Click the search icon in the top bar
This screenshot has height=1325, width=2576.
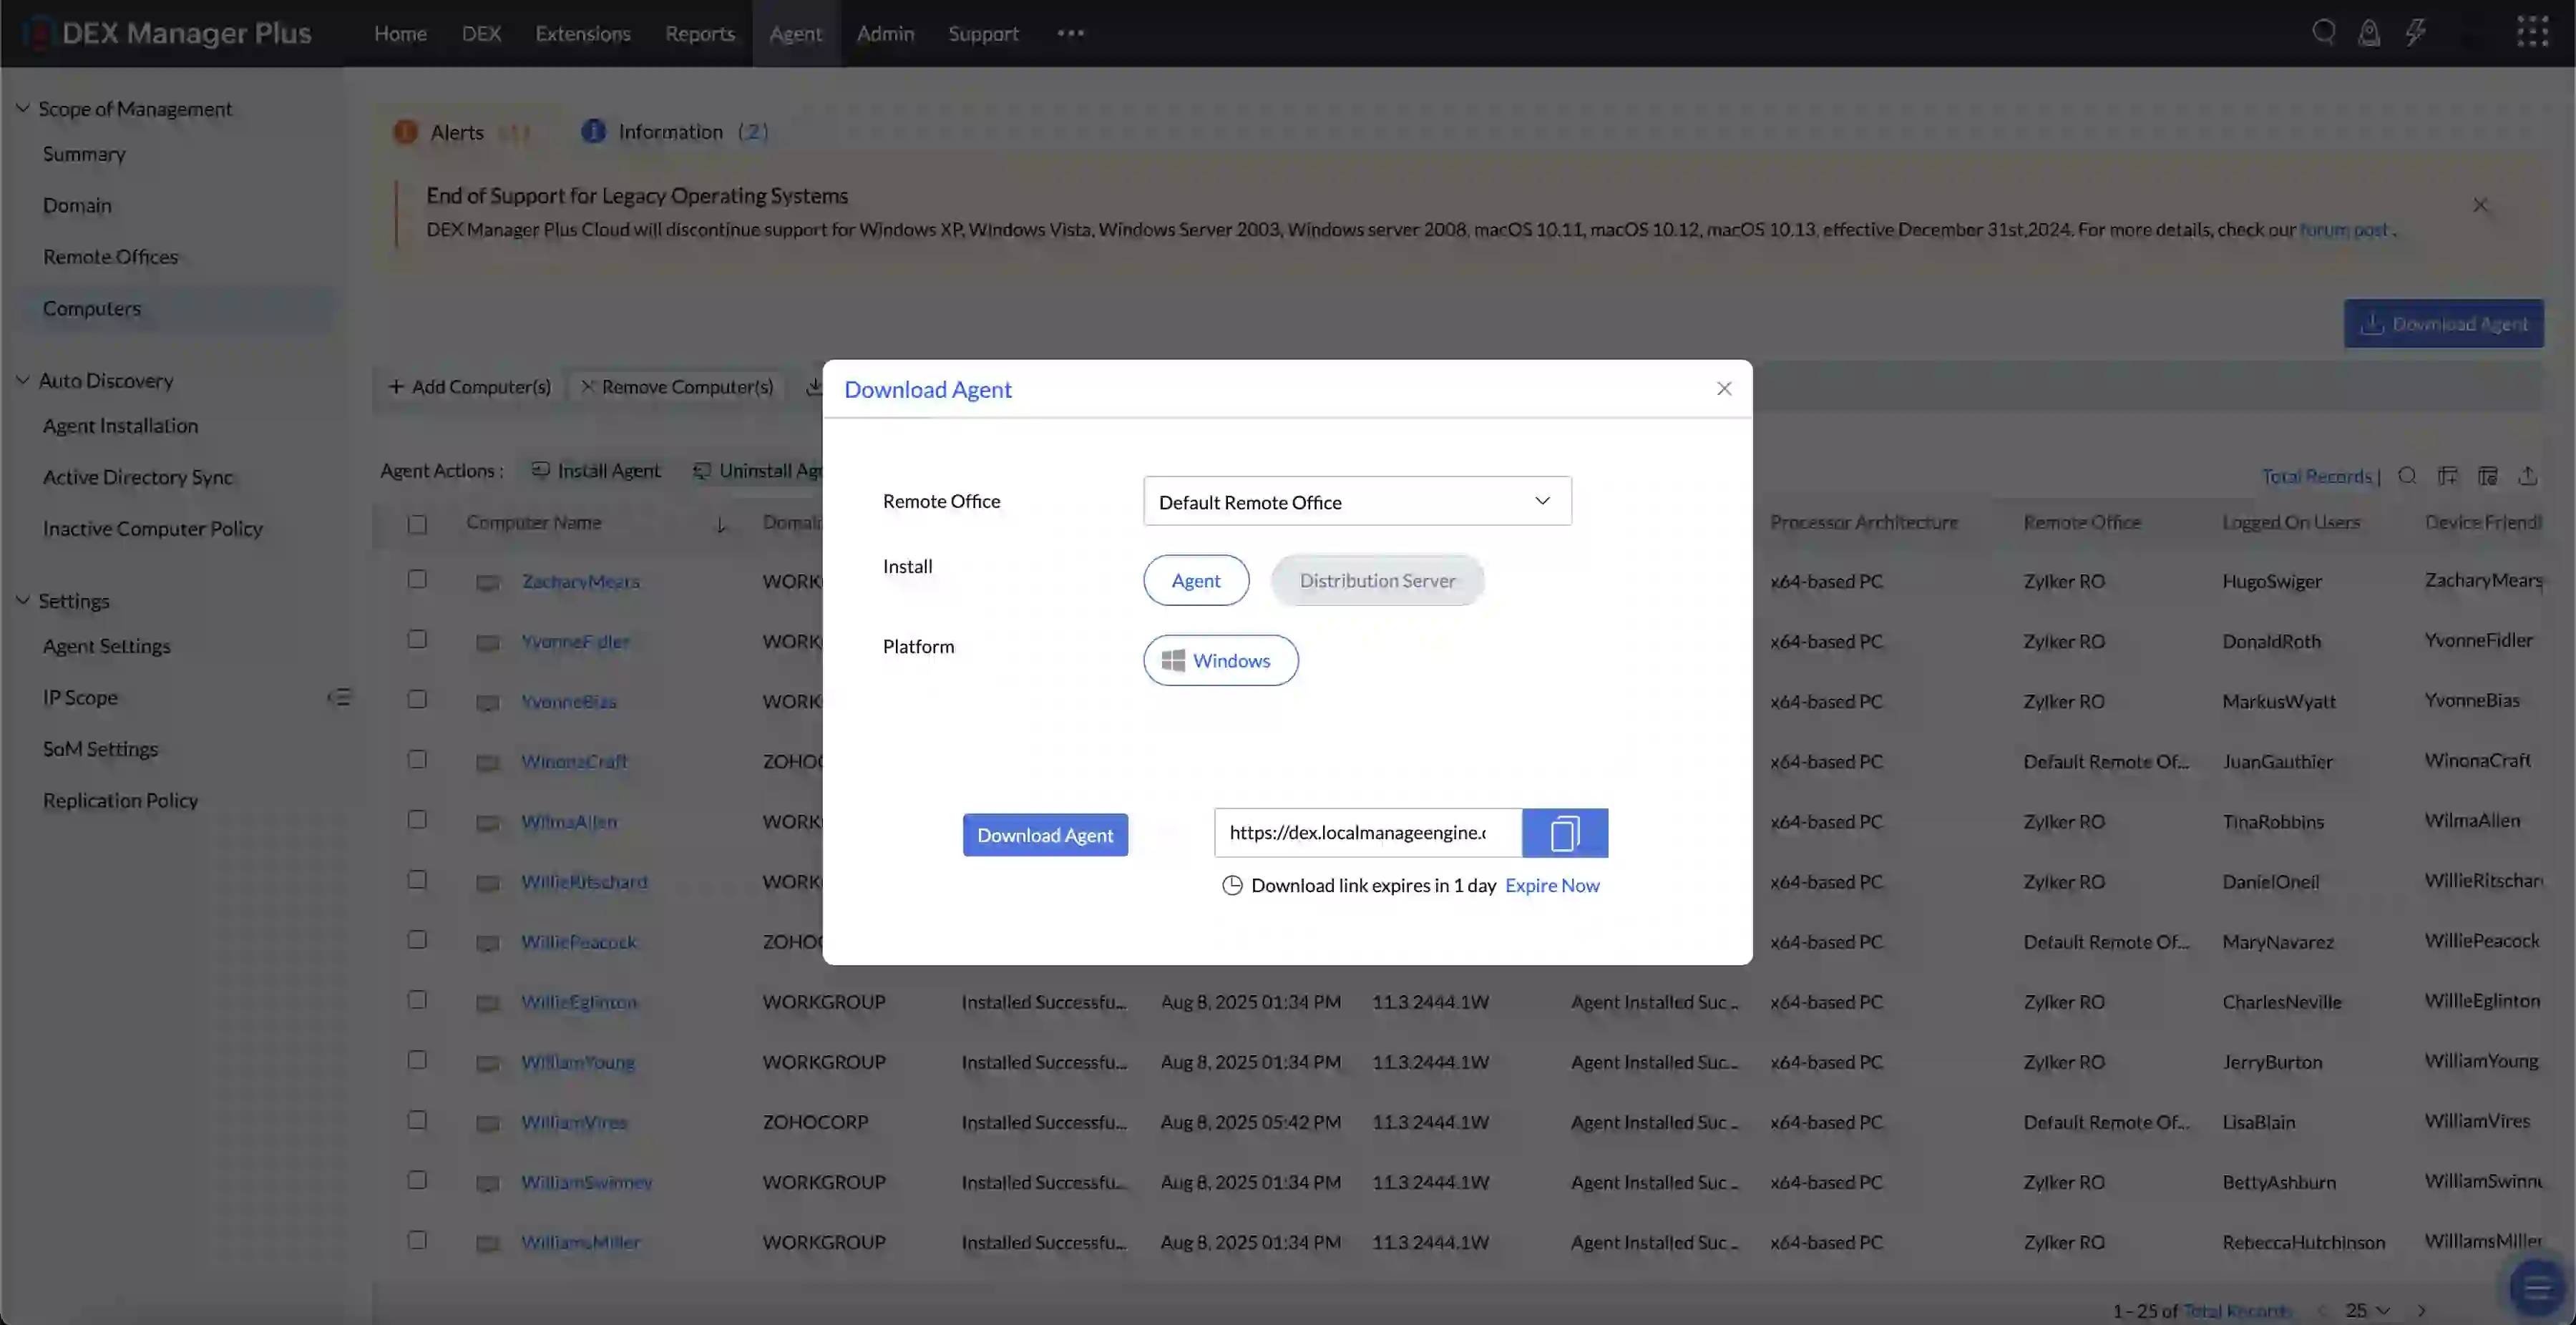point(2323,32)
